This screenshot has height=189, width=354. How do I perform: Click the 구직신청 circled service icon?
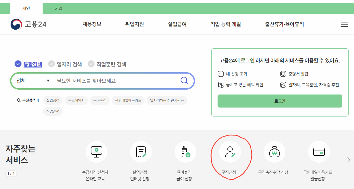231,152
